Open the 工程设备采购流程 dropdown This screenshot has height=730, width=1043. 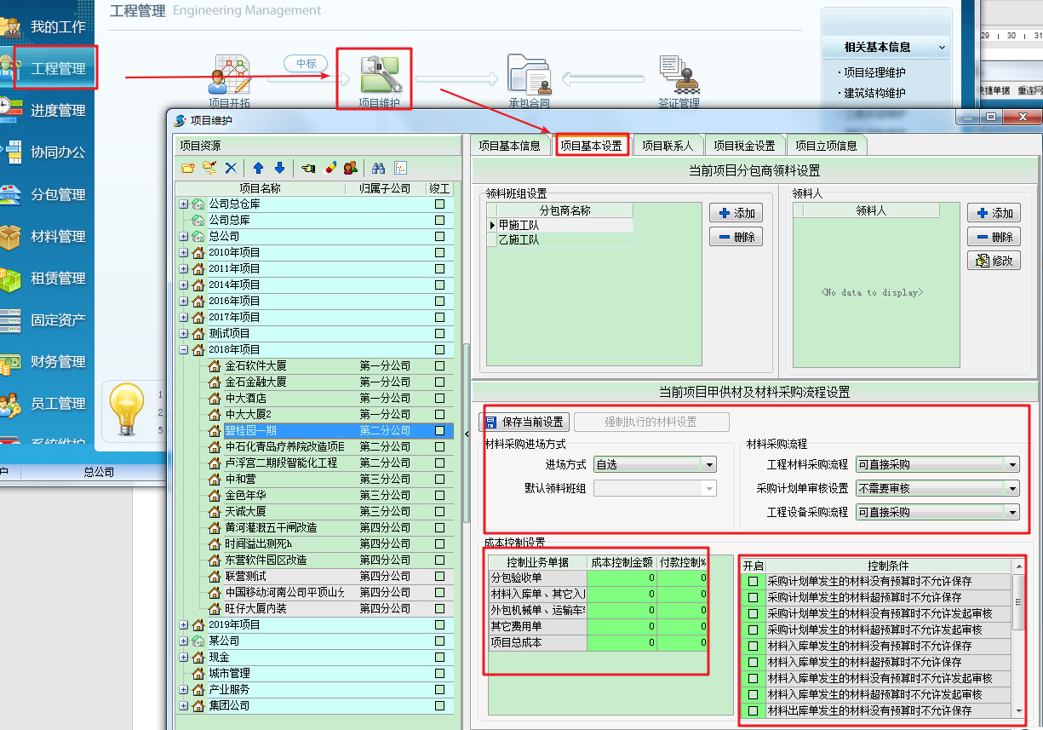(1012, 512)
